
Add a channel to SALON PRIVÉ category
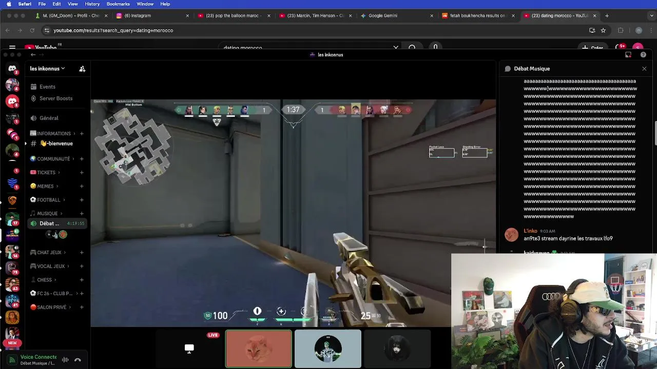point(82,307)
